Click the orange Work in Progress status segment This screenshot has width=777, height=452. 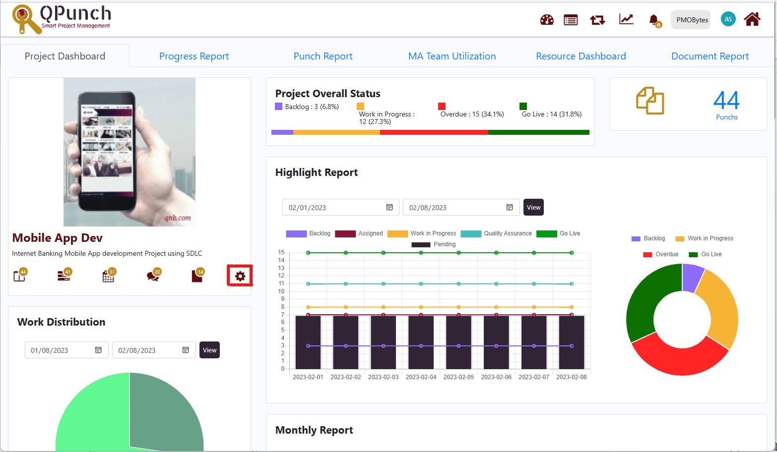click(x=336, y=132)
